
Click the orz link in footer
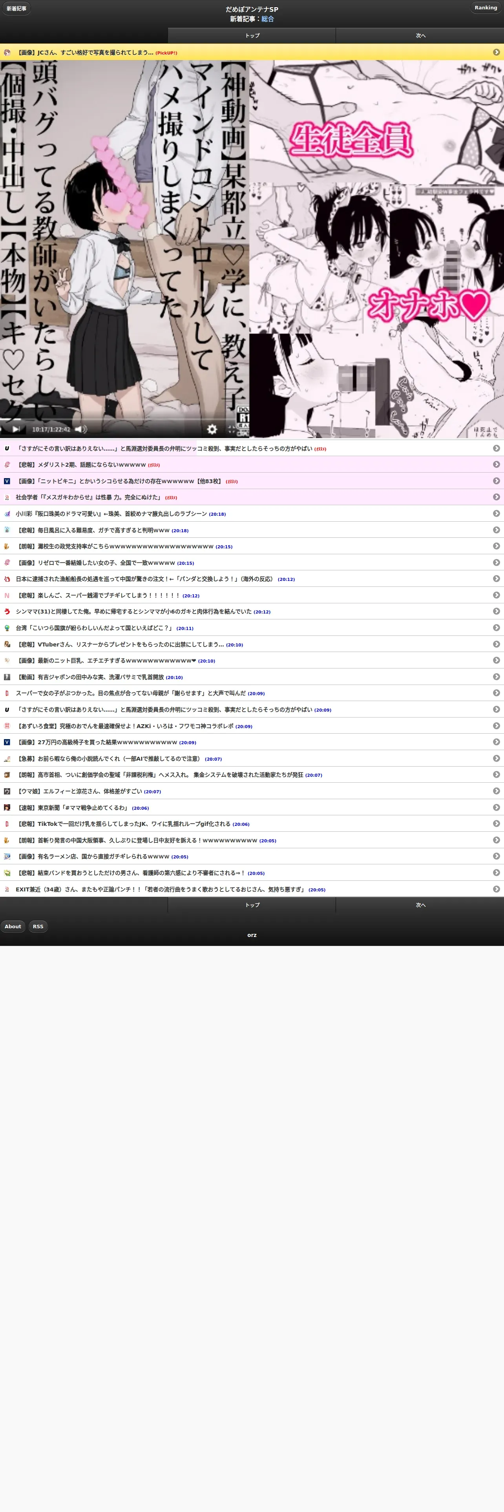[x=252, y=935]
